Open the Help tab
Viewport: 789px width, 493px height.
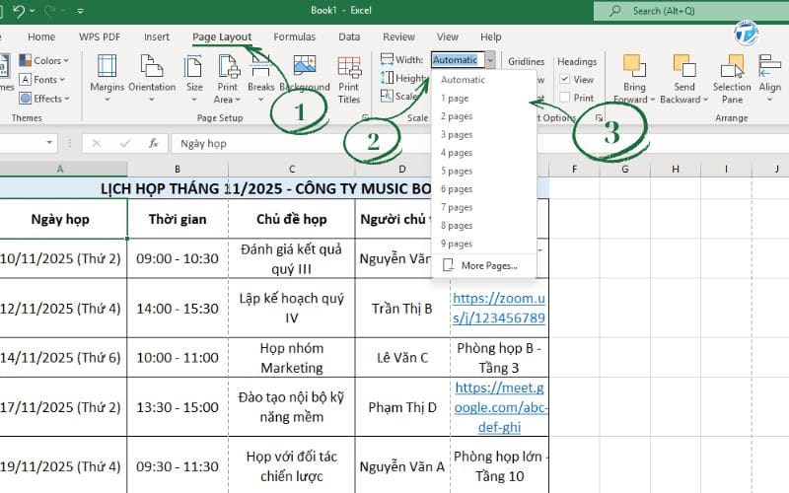[x=490, y=36]
